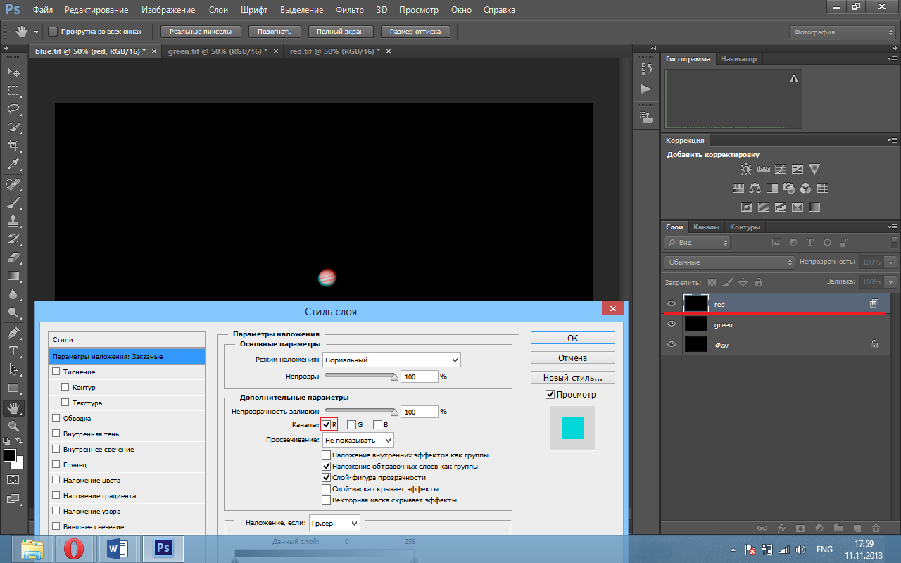Select the Clone Stamp tool
This screenshot has width=901, height=563.
coord(13,221)
